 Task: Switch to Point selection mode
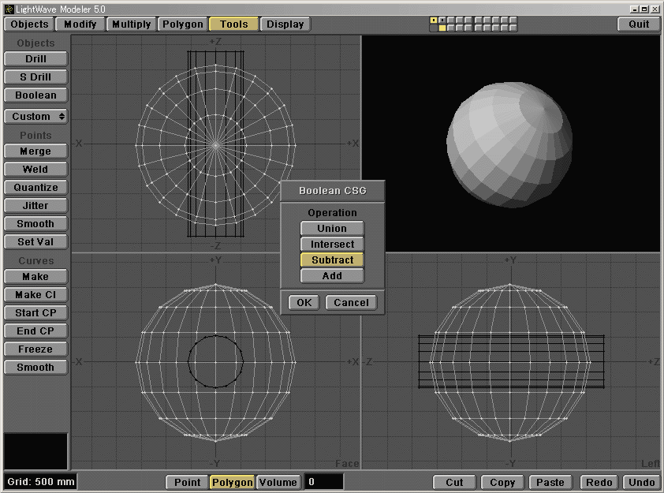click(x=187, y=482)
